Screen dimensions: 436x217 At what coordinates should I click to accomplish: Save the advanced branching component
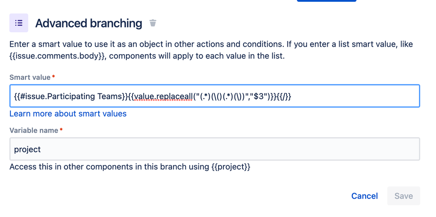pos(404,196)
